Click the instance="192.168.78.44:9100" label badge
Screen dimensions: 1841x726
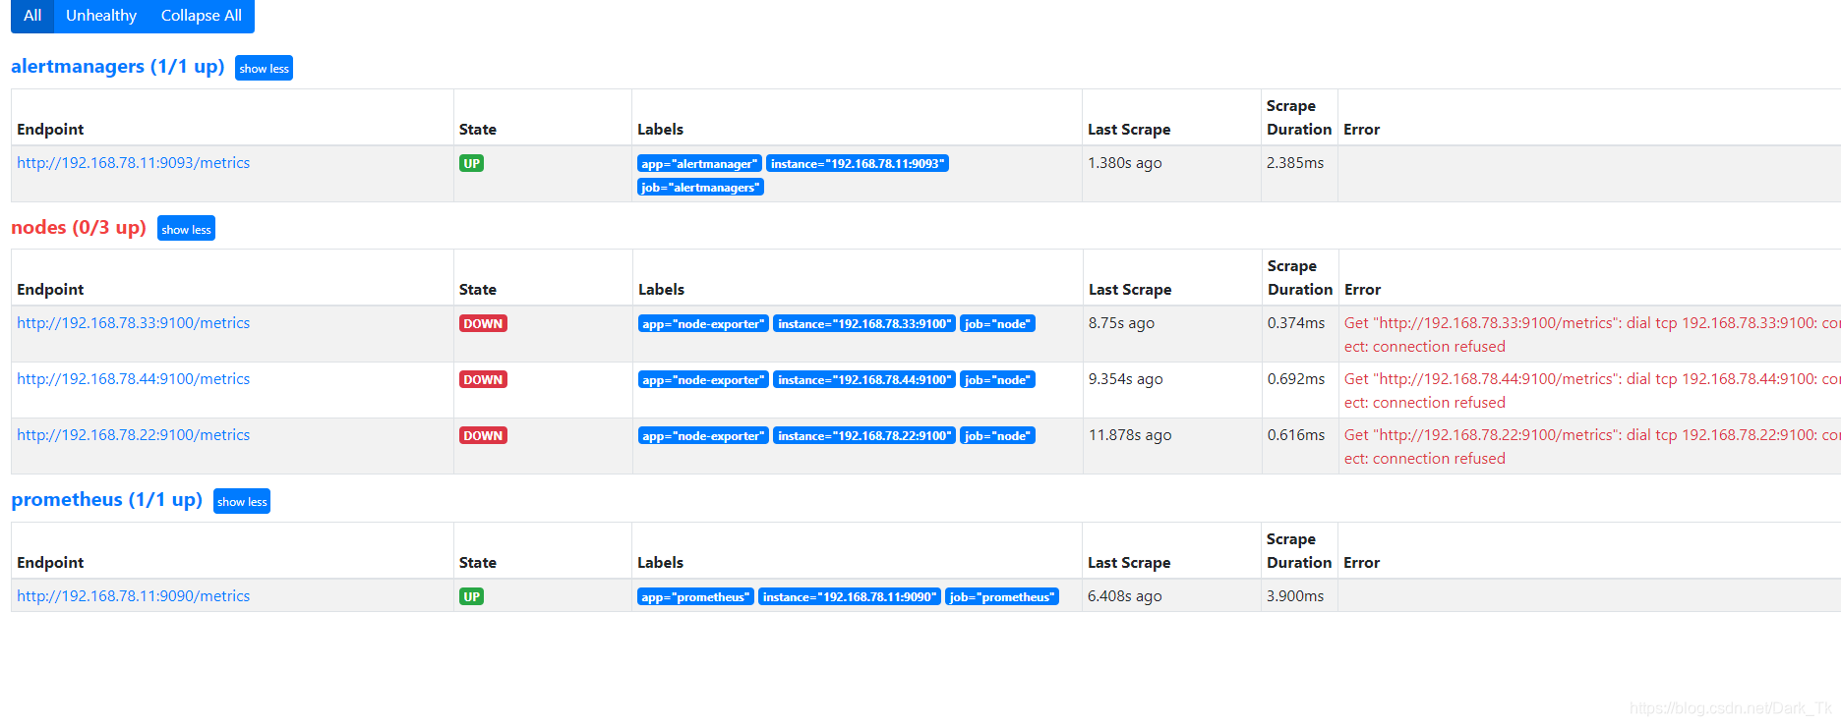(864, 380)
